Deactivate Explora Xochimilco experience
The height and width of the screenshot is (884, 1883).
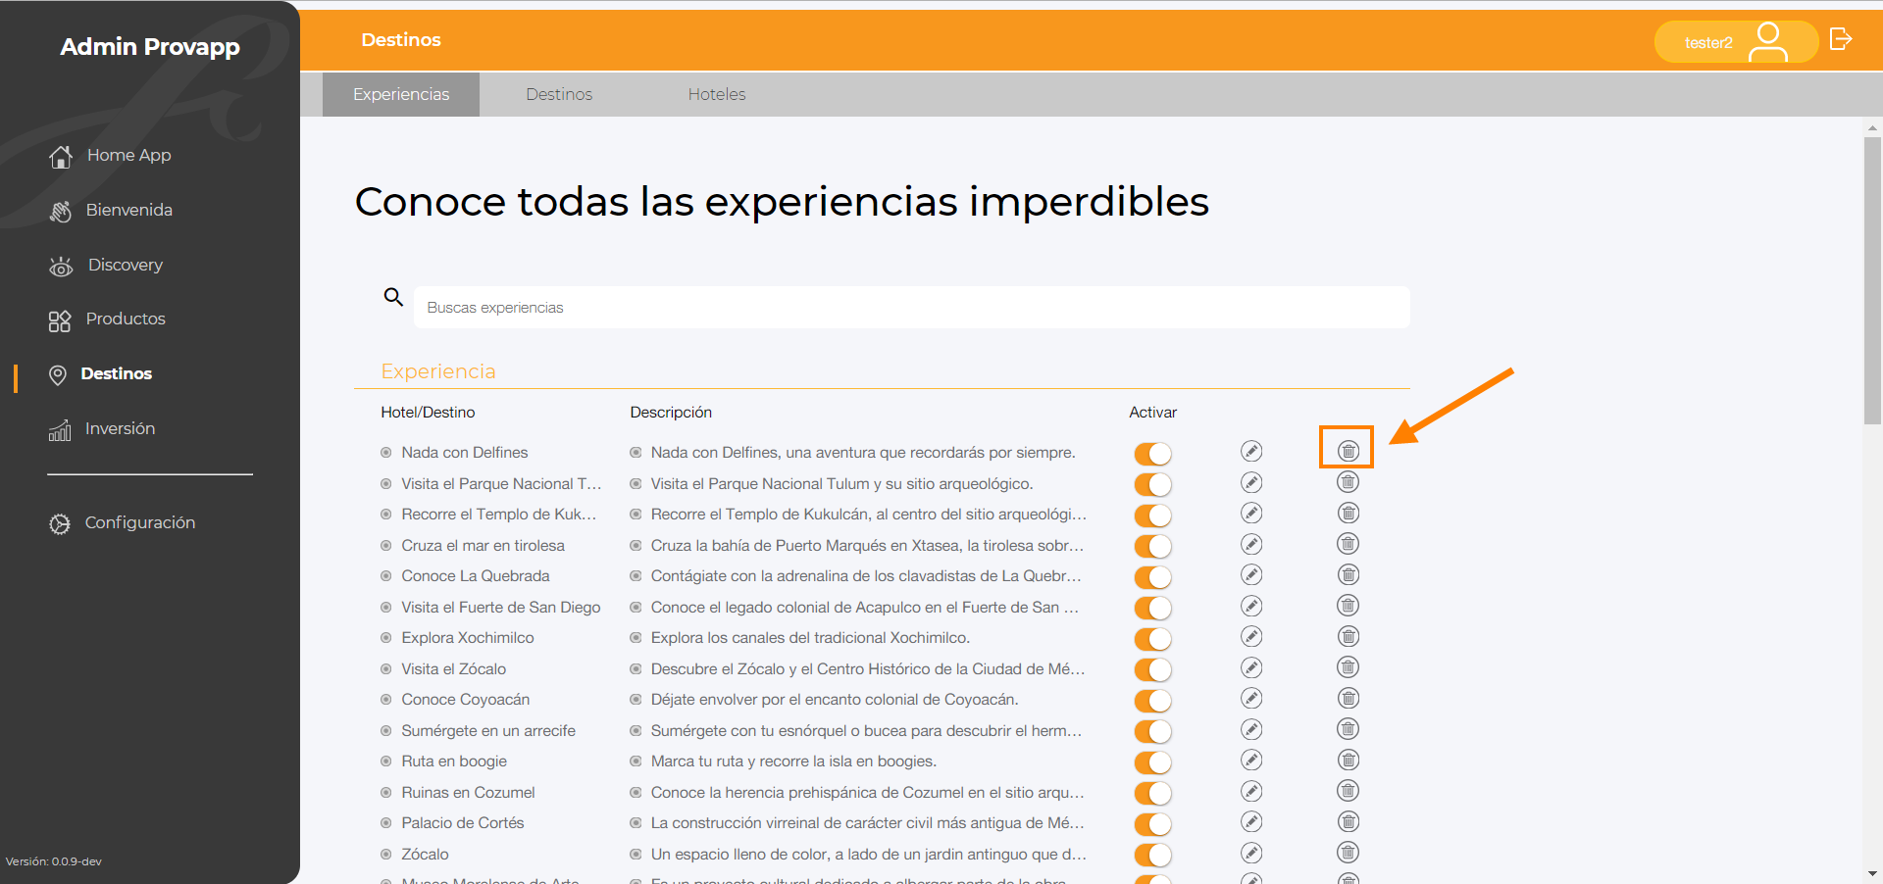coord(1153,639)
